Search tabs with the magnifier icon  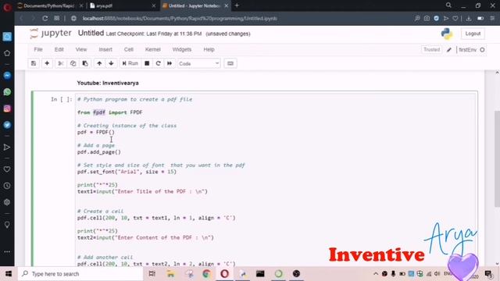tap(448, 5)
